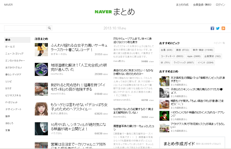Select the IT・ガジェット category
The image size is (231, 149).
[12, 102]
